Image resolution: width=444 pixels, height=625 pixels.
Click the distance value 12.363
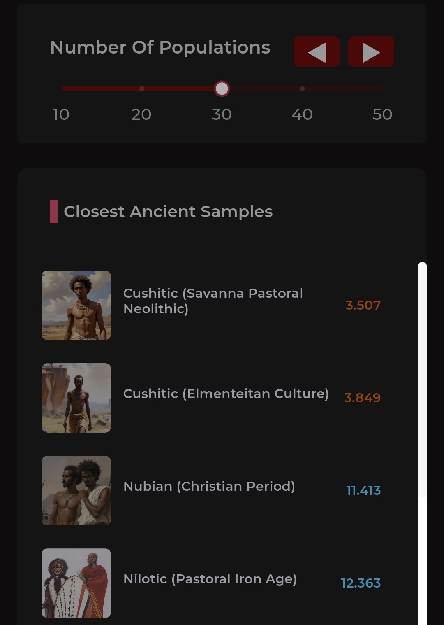click(361, 583)
